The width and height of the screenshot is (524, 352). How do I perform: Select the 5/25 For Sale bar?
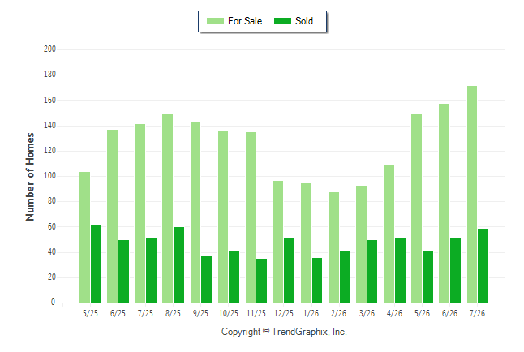coord(85,238)
